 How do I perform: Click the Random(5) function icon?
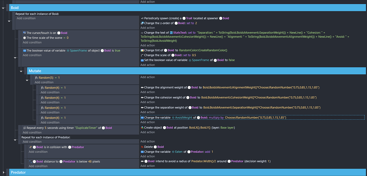(x=36, y=78)
